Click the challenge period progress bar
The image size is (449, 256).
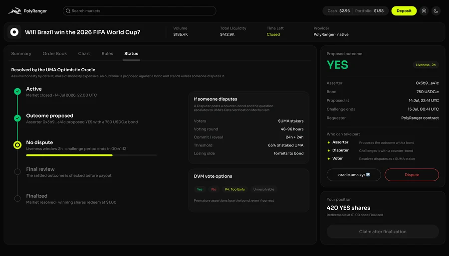tap(91, 155)
